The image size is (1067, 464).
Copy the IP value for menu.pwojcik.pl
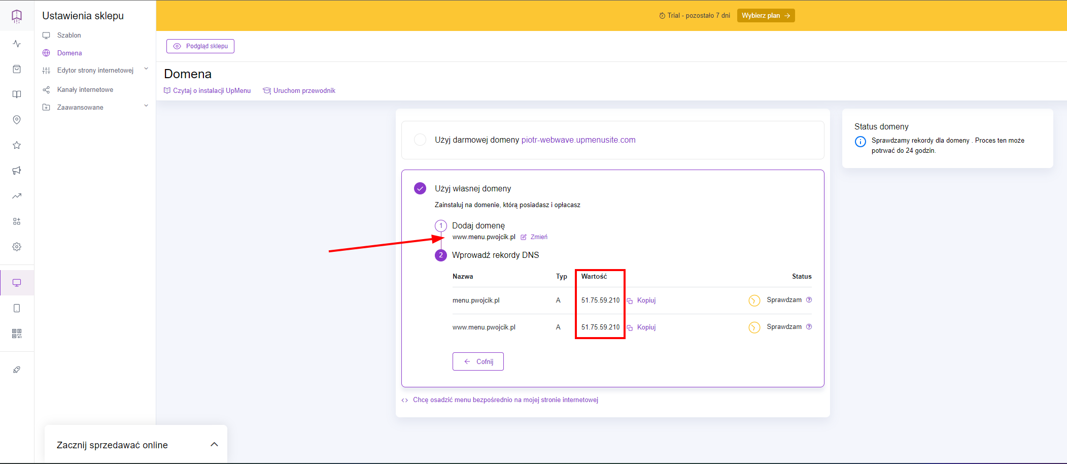coord(642,301)
